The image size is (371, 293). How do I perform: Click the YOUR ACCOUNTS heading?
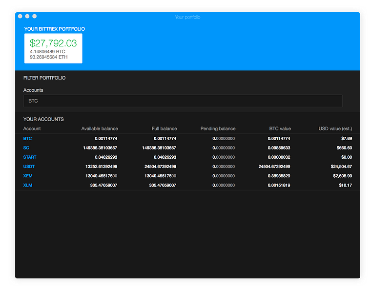pos(43,119)
